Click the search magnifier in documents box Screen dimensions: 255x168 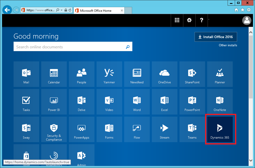[x=128, y=47]
